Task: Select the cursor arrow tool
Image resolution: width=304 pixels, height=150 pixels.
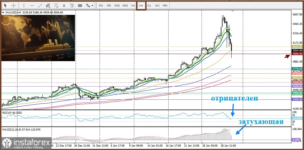Action: [5, 5]
